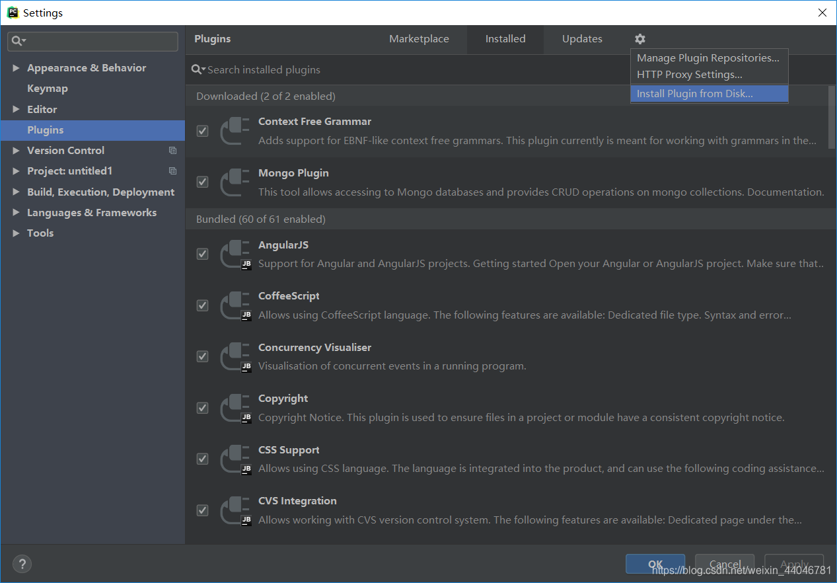Select the Concurrency Visualiser plugin name
This screenshot has height=583, width=837.
pos(314,348)
